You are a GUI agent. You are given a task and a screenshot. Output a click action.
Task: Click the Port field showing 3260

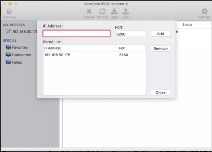[130, 34]
